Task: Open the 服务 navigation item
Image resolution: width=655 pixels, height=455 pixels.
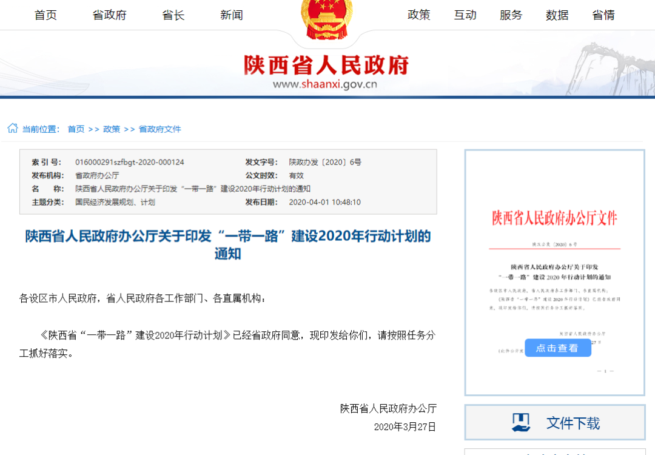Action: click(511, 15)
